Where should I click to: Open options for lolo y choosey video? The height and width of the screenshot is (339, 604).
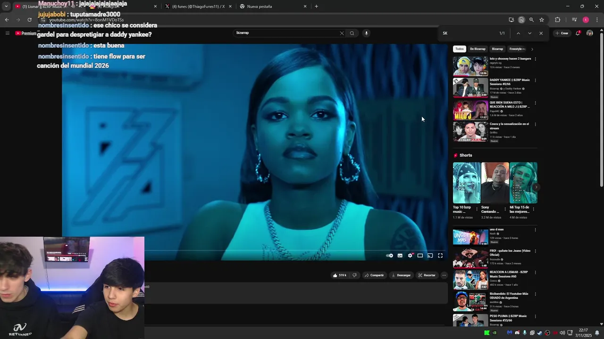point(535,59)
